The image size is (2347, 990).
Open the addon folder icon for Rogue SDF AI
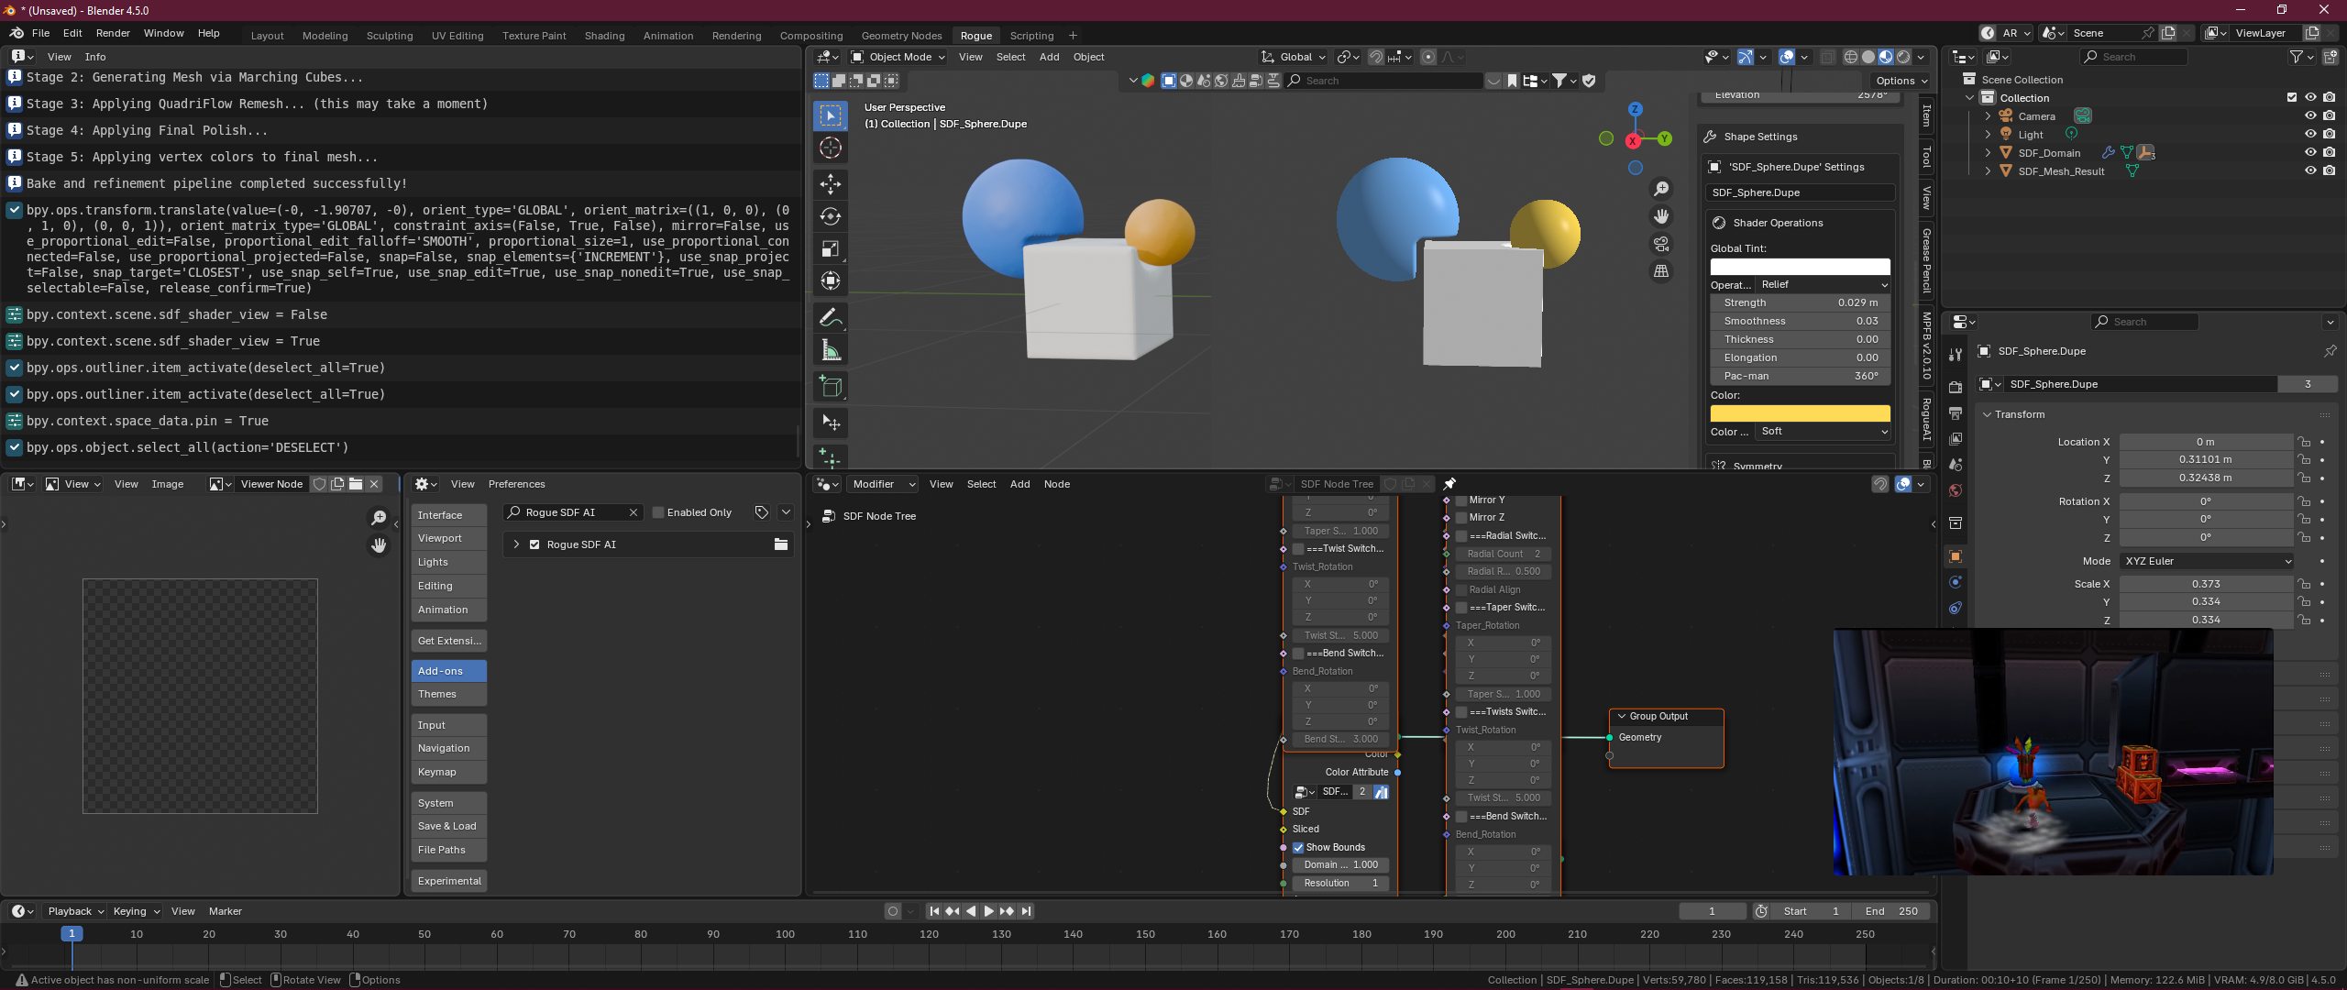pos(781,544)
